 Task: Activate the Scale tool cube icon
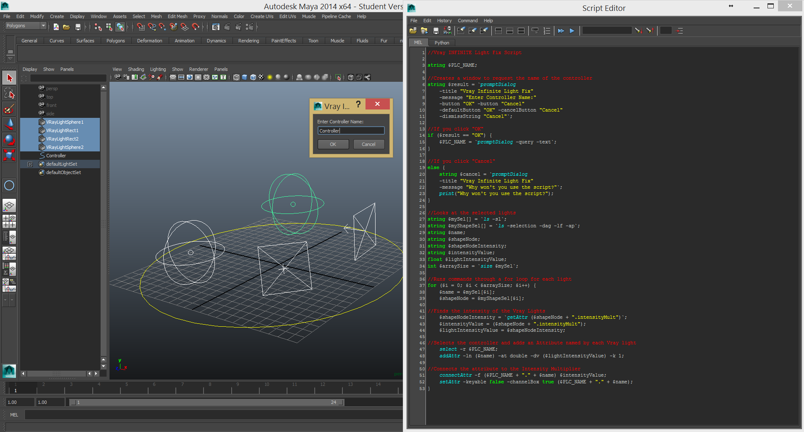point(9,155)
